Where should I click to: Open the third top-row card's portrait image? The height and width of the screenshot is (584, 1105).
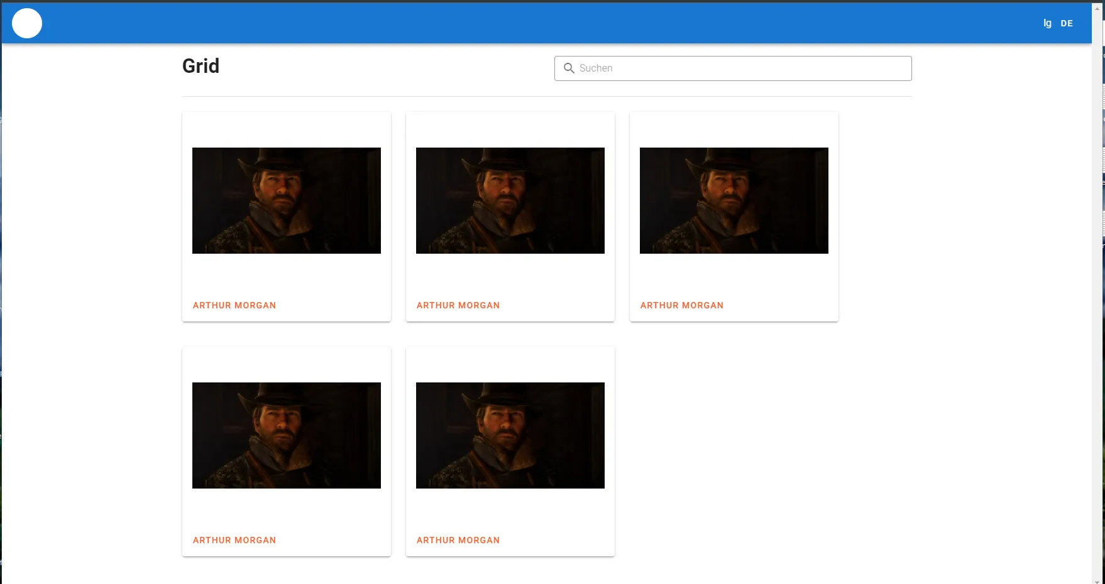[x=734, y=200]
